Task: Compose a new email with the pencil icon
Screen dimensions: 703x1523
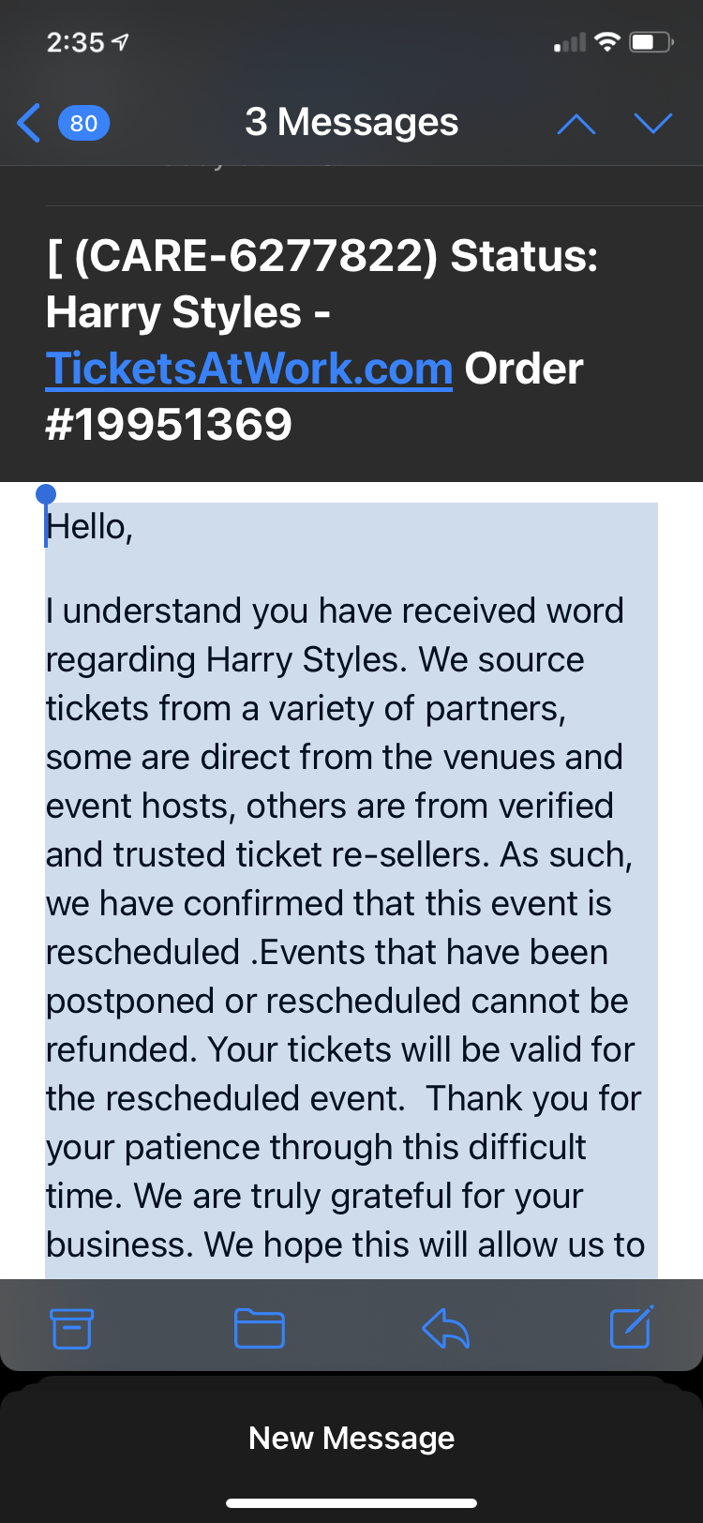Action: (632, 1327)
